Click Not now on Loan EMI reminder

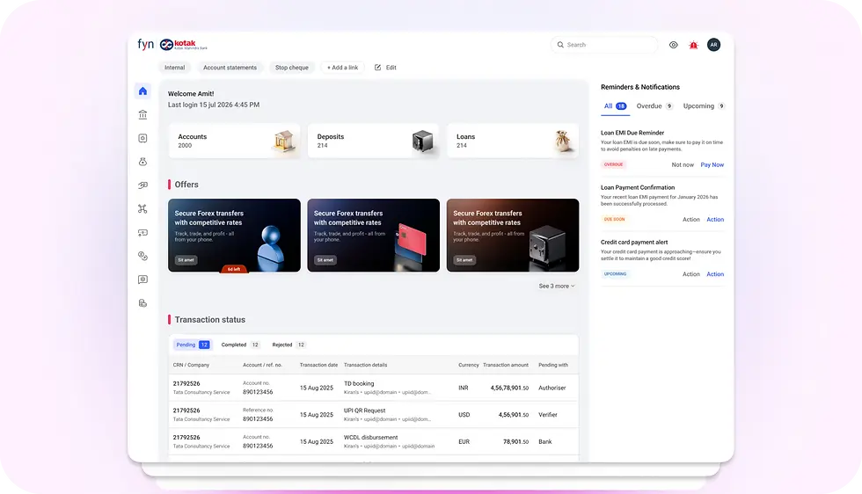683,165
